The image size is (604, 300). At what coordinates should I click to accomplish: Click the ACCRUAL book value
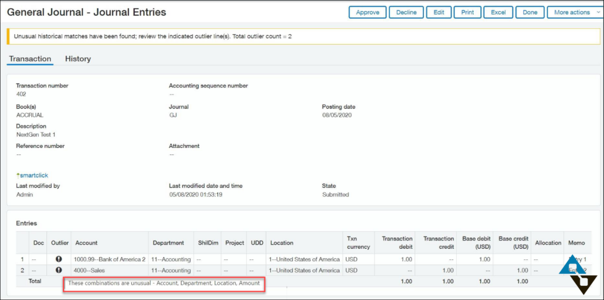tap(30, 115)
